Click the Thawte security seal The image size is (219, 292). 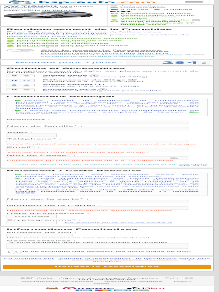pos(88,288)
